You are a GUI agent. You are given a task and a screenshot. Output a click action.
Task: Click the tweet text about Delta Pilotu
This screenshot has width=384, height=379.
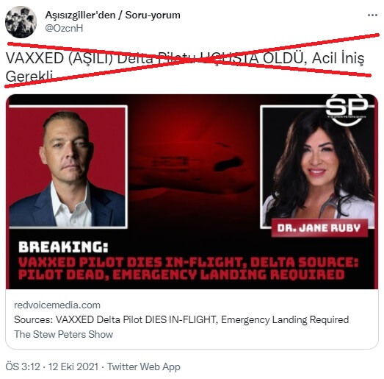[185, 67]
